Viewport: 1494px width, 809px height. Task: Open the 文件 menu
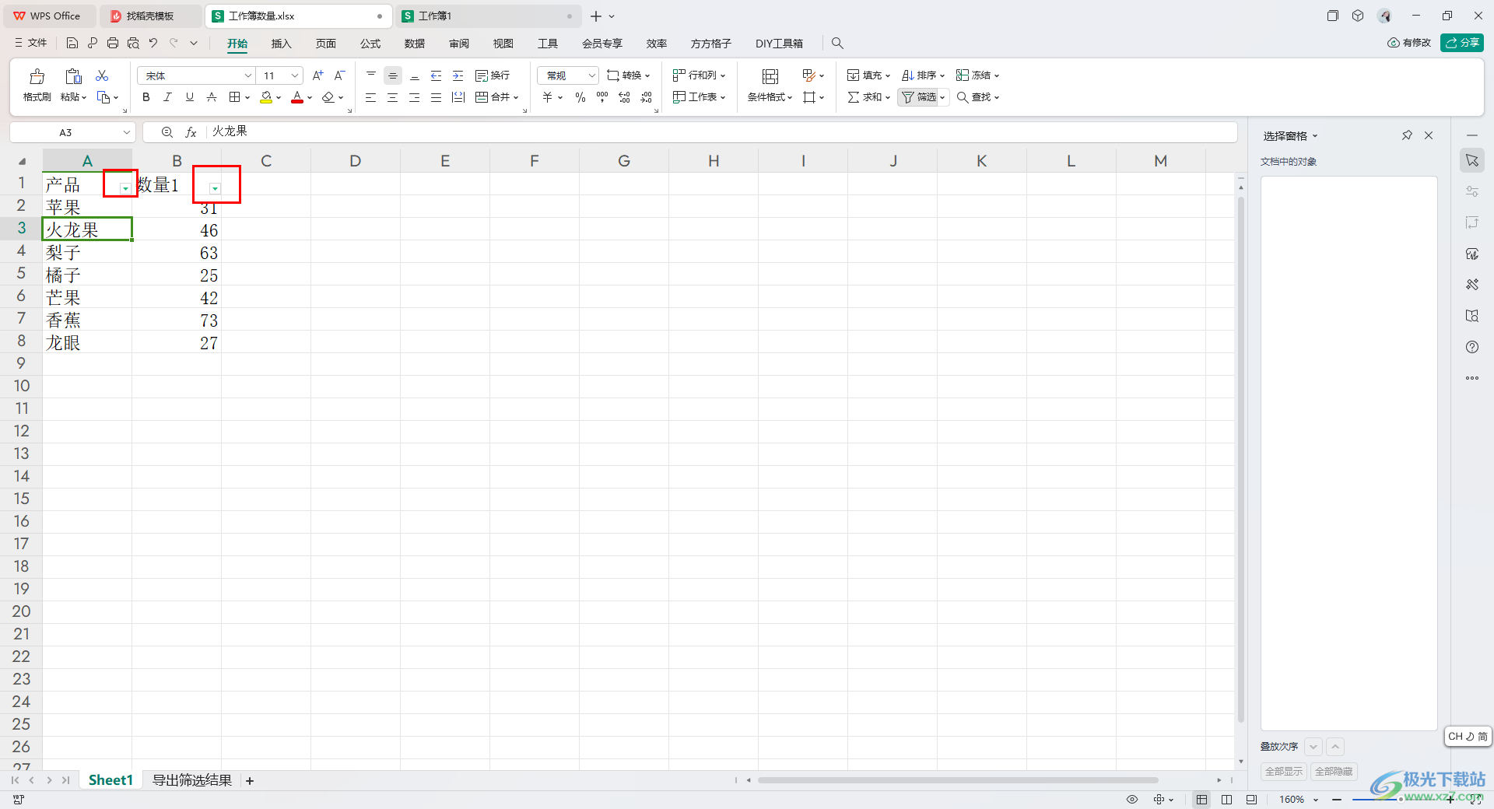tap(31, 43)
